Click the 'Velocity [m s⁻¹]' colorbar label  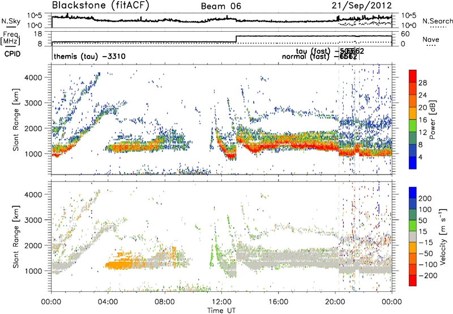point(443,236)
